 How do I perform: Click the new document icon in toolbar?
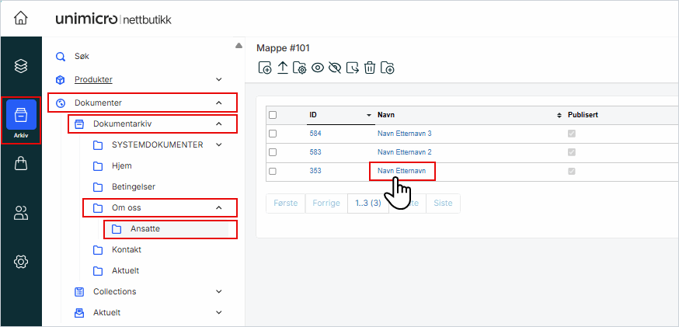pos(264,68)
